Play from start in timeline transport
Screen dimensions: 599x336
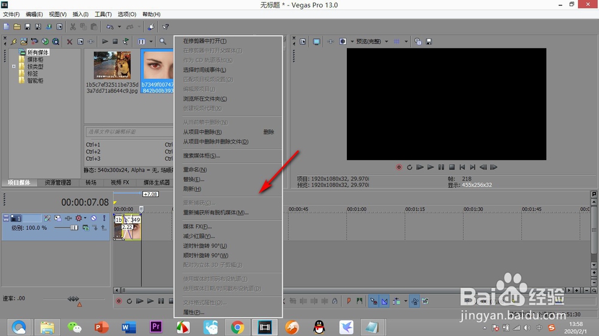point(140,301)
